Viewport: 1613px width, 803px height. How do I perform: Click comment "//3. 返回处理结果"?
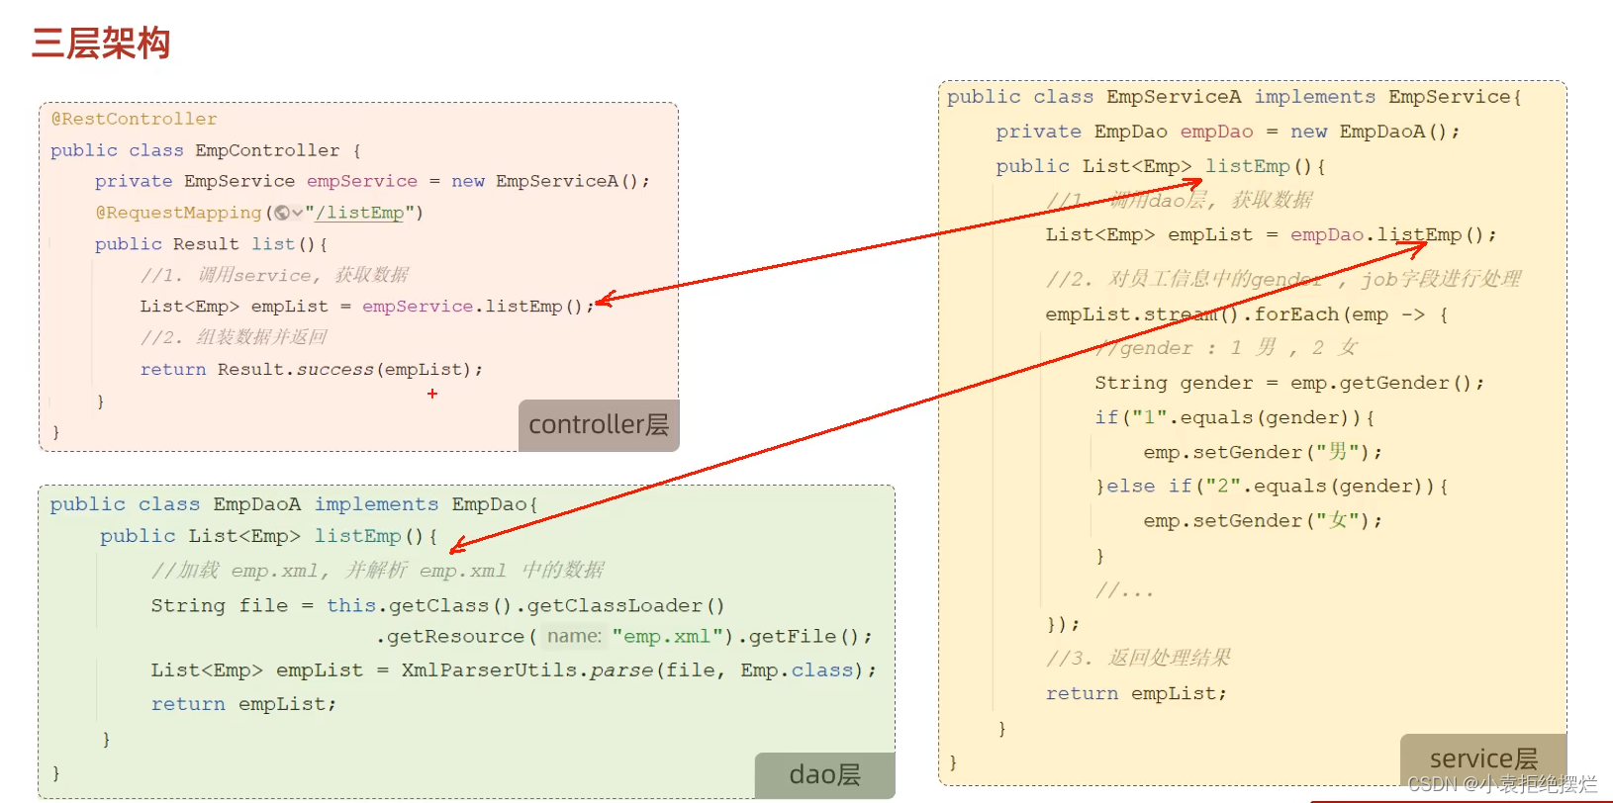(x=1138, y=658)
